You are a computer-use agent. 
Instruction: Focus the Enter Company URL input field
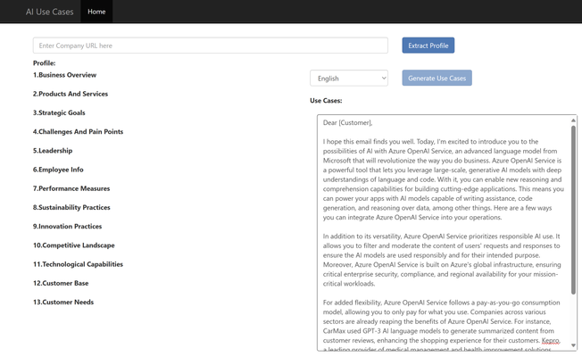(211, 46)
